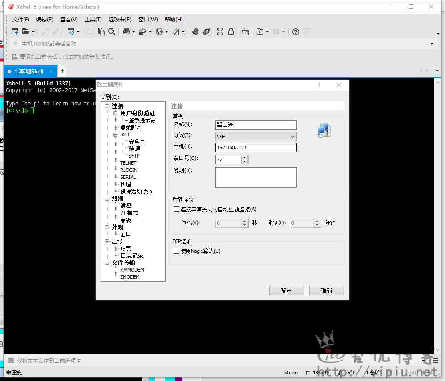Close the 路由器属性 dialog
This screenshot has width=445, height=381.
pyautogui.click(x=339, y=85)
